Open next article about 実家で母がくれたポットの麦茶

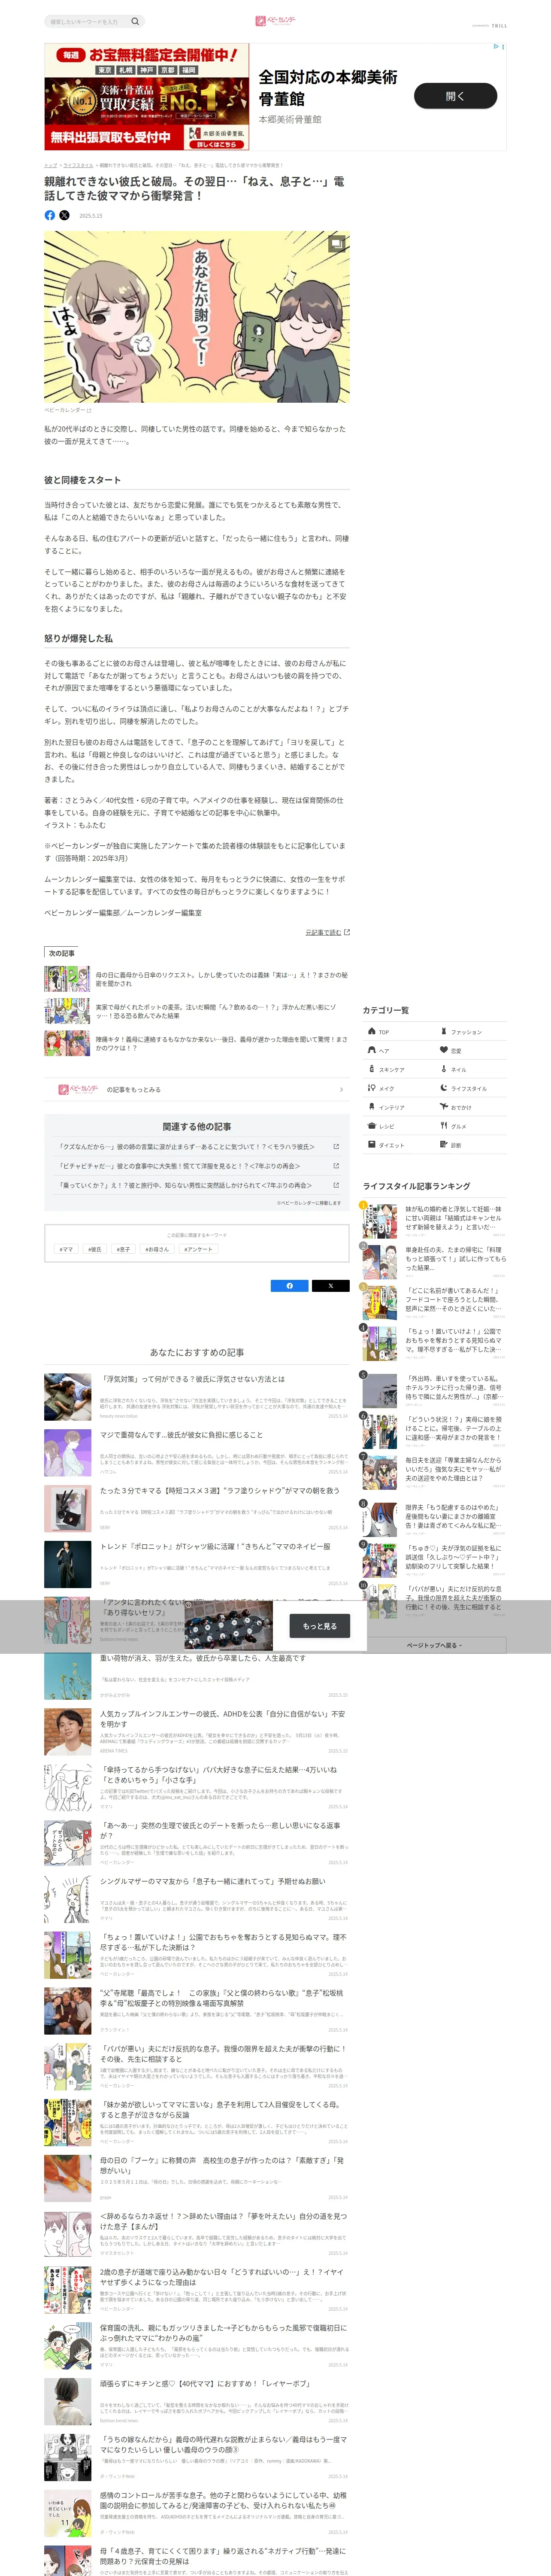[197, 1011]
